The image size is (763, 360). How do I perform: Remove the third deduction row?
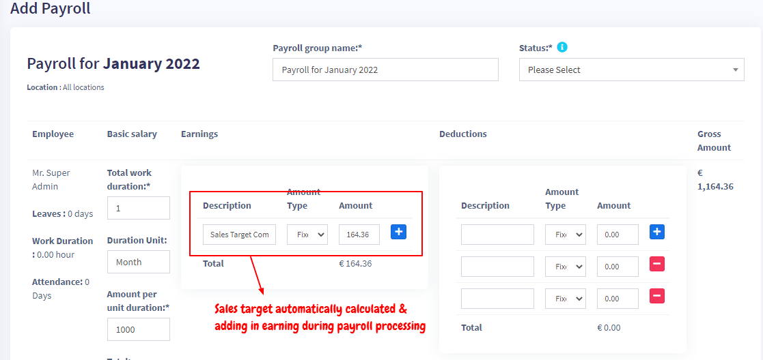[x=657, y=297]
